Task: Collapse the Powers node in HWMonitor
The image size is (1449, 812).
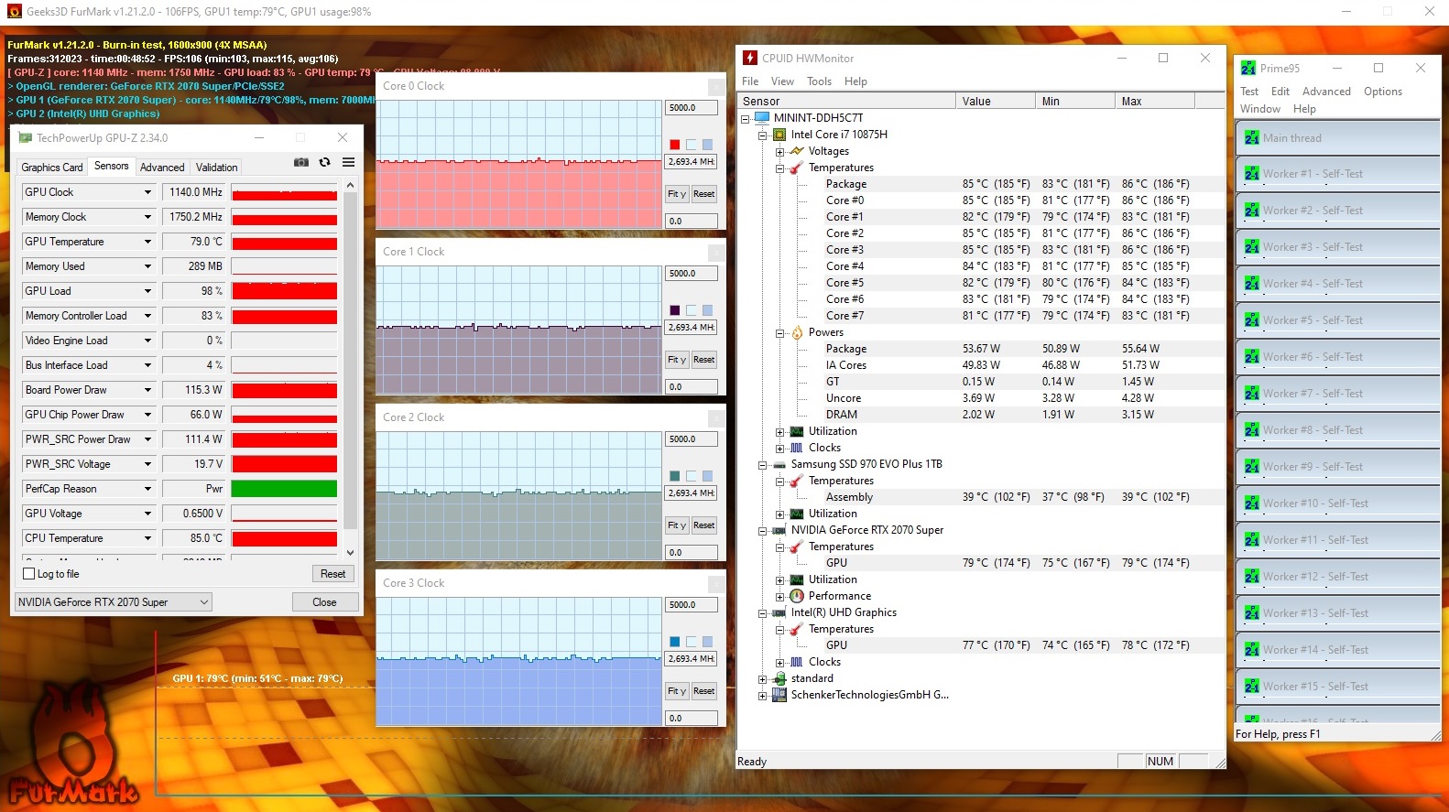Action: 779,333
